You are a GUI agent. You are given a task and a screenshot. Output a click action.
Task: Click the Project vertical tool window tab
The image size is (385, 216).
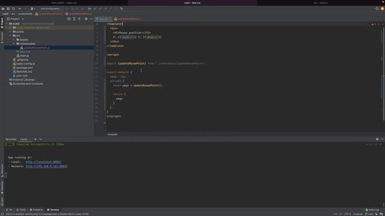click(x=2, y=23)
